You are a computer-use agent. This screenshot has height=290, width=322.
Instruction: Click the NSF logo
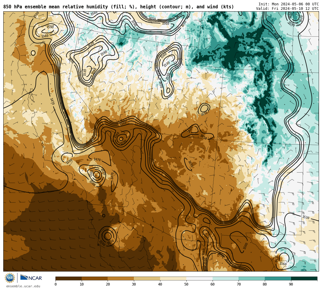pos(10,278)
